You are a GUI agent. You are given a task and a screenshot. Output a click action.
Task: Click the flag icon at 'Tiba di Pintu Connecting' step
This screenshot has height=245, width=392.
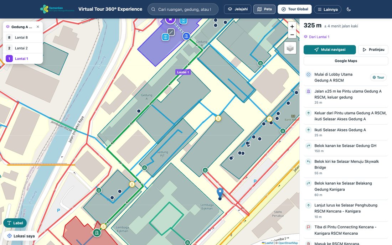tap(309, 227)
